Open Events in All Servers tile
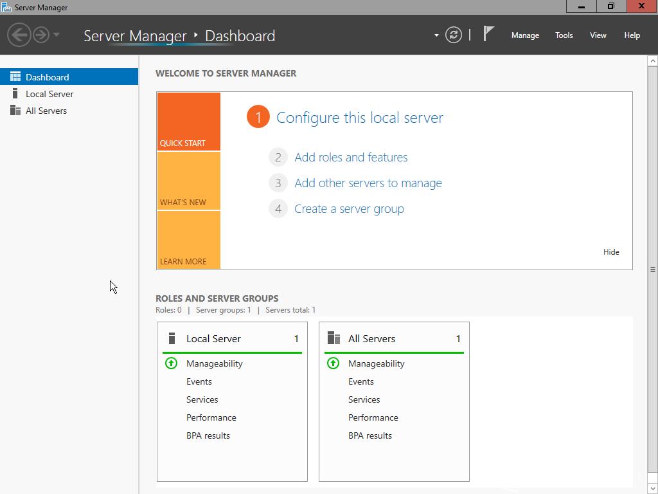 pyautogui.click(x=361, y=381)
